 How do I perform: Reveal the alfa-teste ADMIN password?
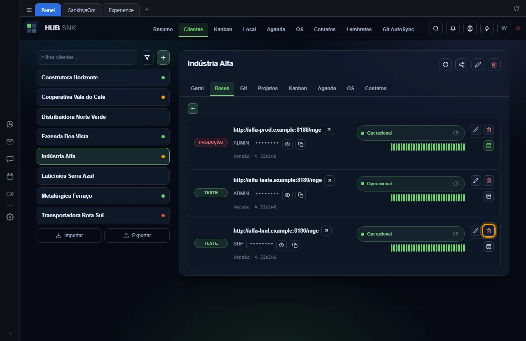[287, 195]
